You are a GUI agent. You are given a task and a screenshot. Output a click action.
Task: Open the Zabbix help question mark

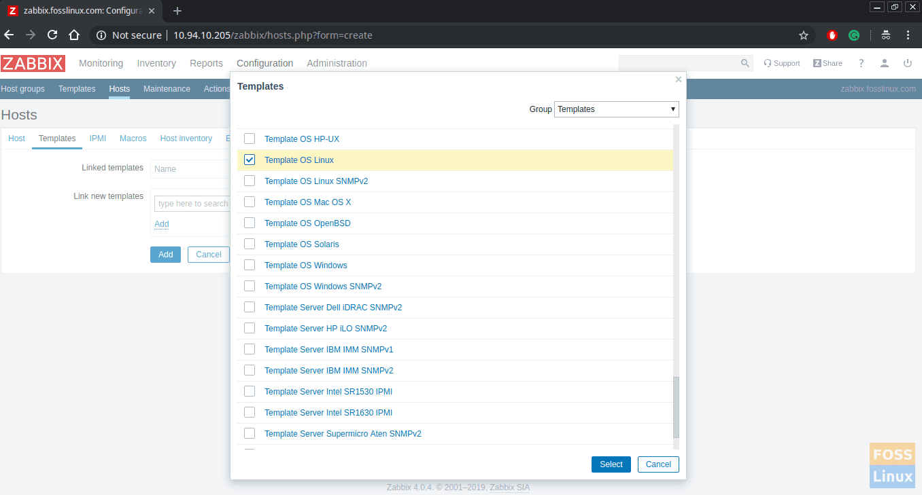tap(861, 63)
